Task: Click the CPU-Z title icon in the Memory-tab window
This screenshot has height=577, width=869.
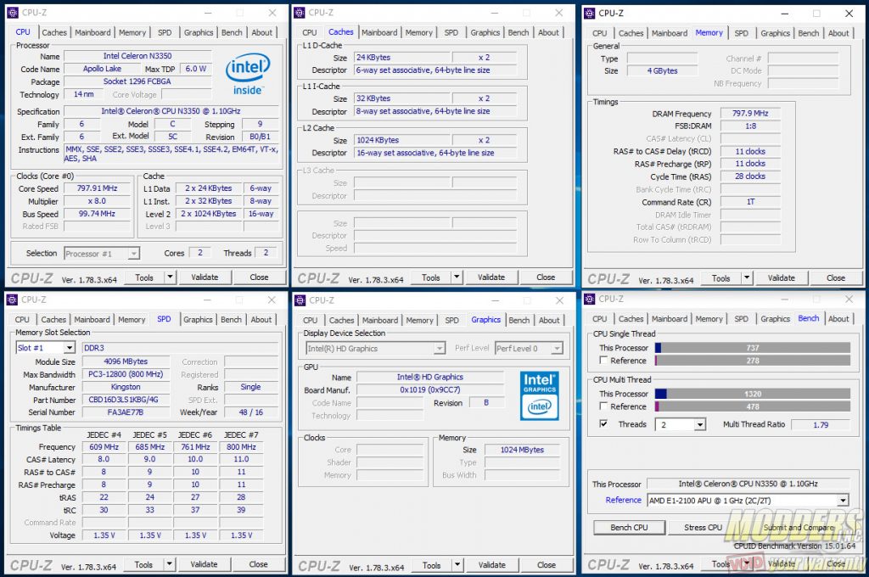Action: [x=589, y=13]
